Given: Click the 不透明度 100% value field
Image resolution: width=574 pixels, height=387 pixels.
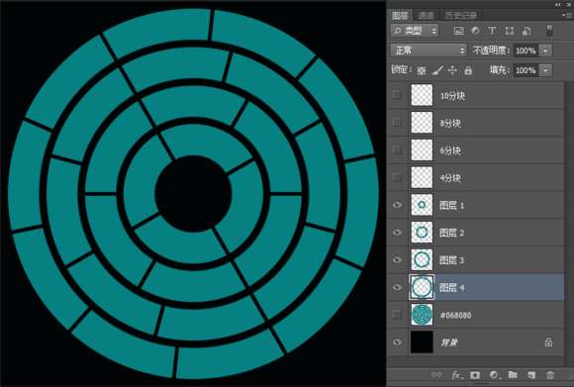Looking at the screenshot, I should pyautogui.click(x=526, y=50).
